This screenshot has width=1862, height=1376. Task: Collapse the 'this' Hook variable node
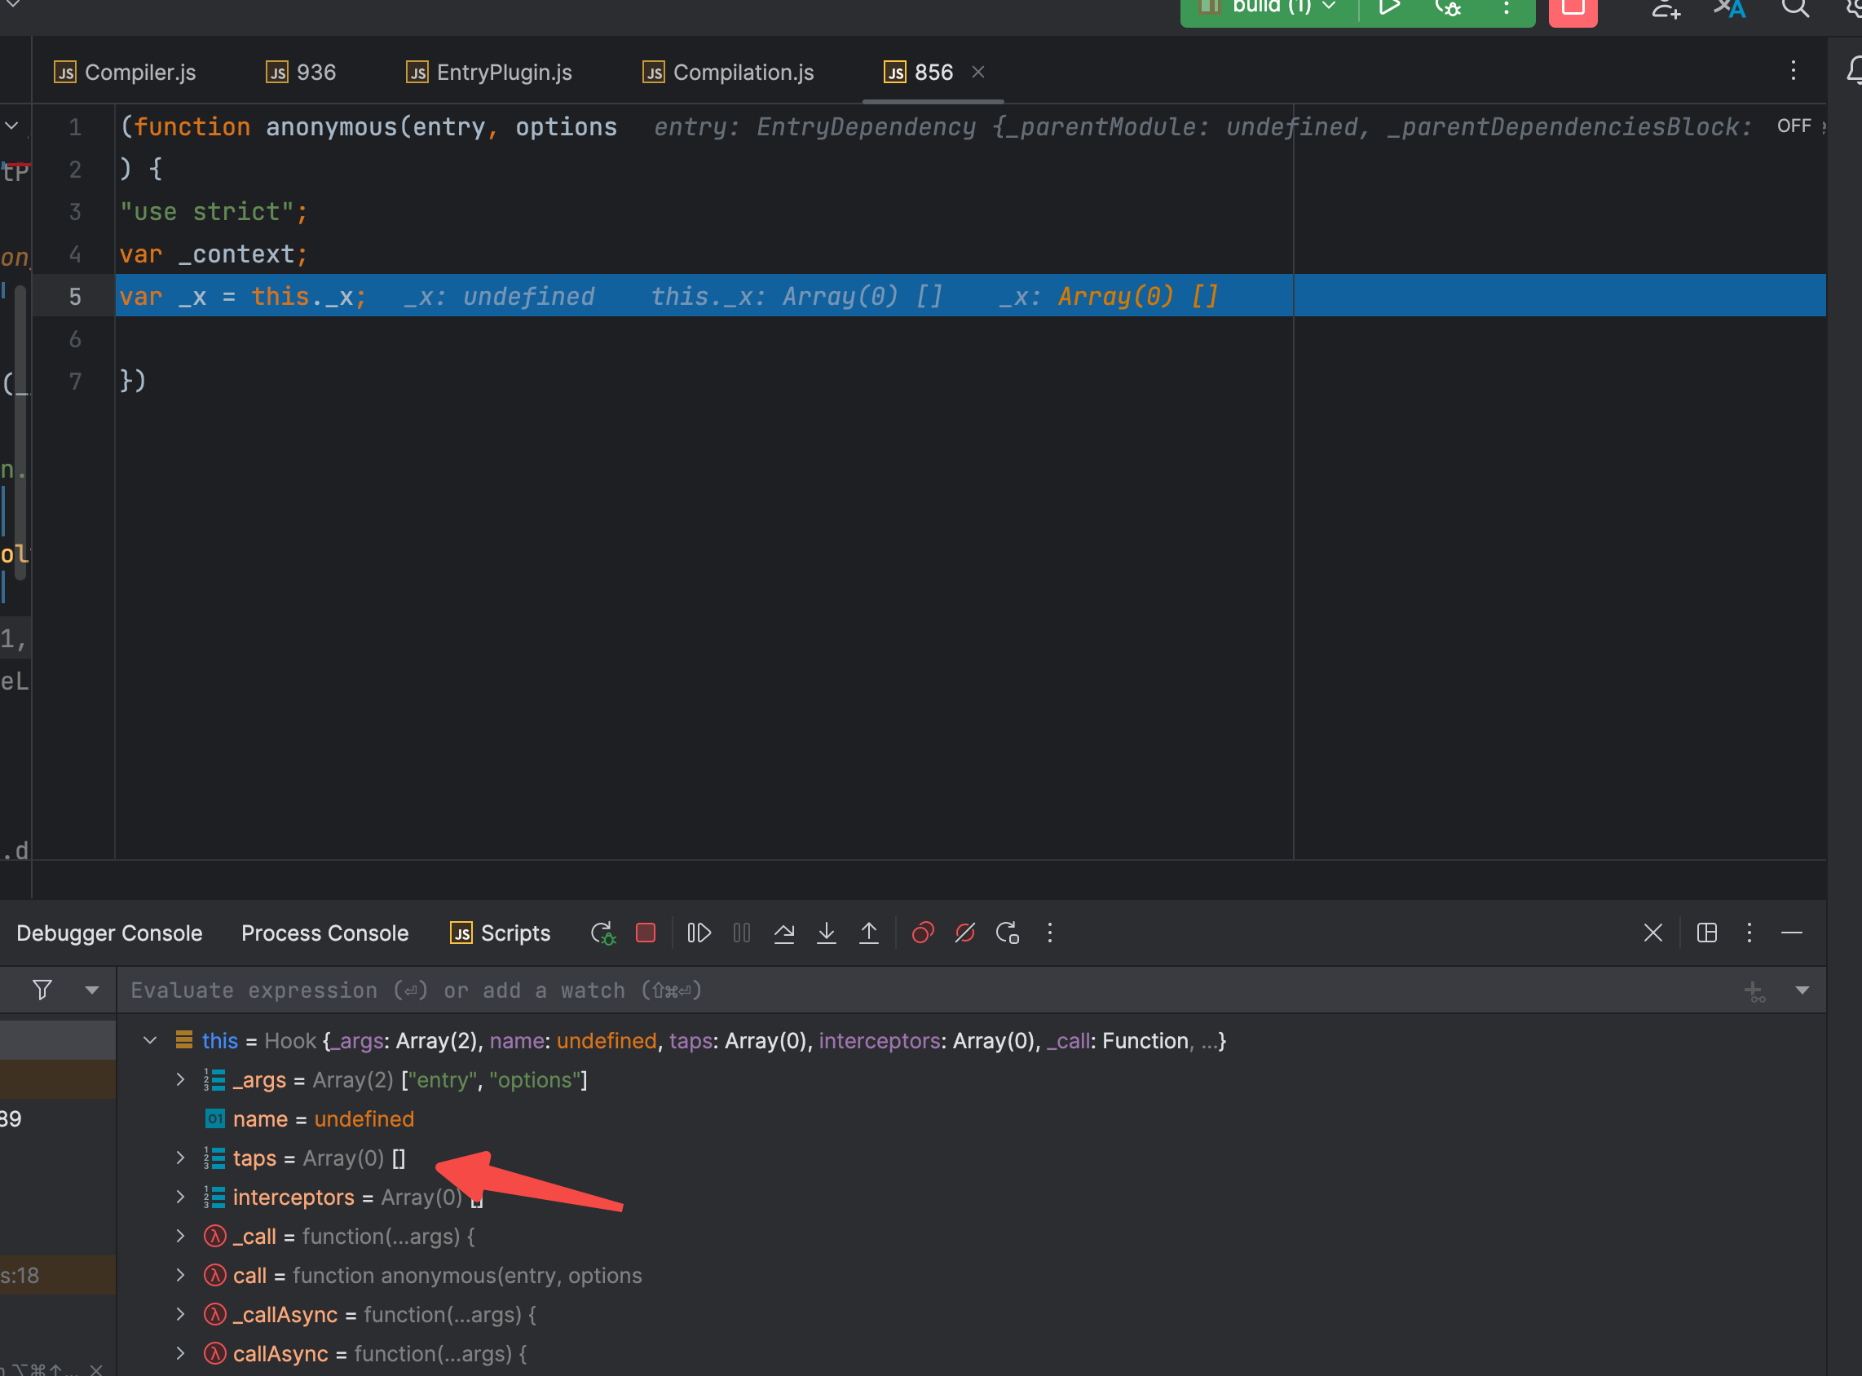(x=151, y=1040)
